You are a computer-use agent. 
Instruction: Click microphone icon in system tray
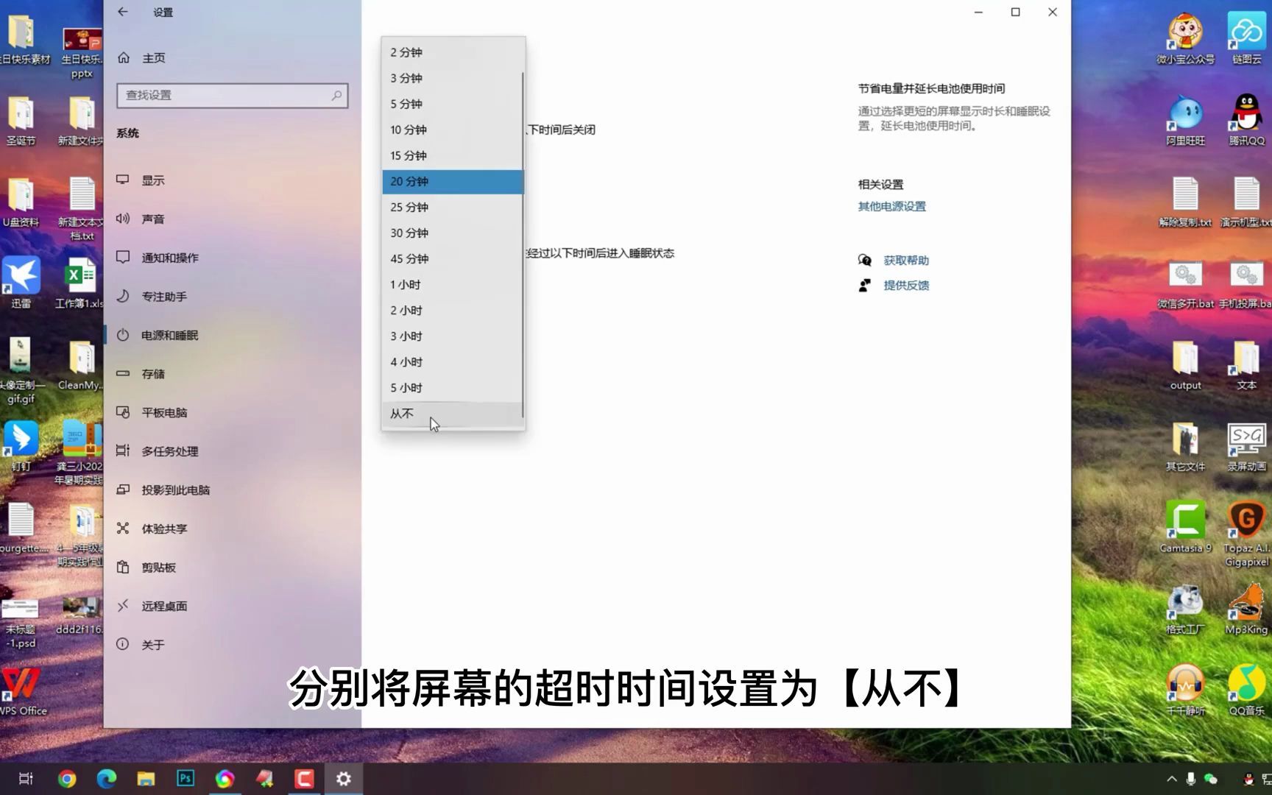[1191, 779]
